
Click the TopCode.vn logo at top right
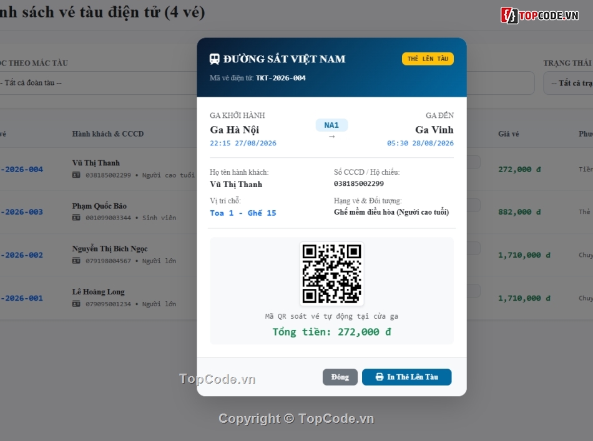pyautogui.click(x=540, y=16)
